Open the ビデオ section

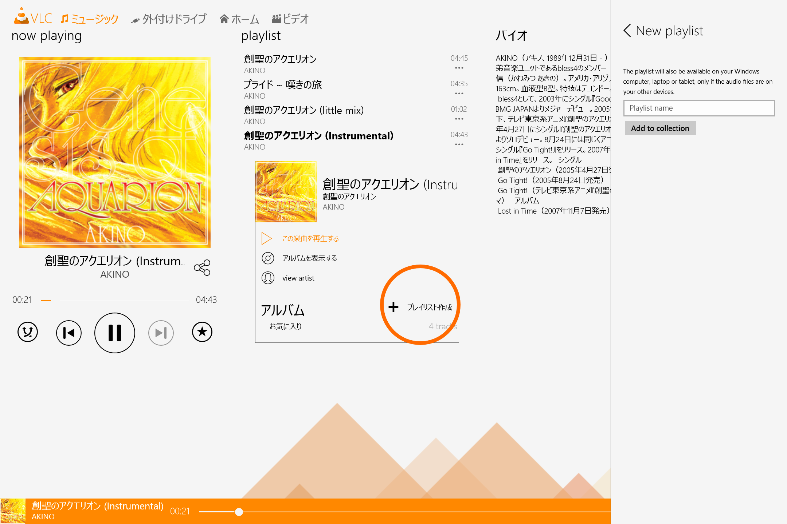coord(290,19)
